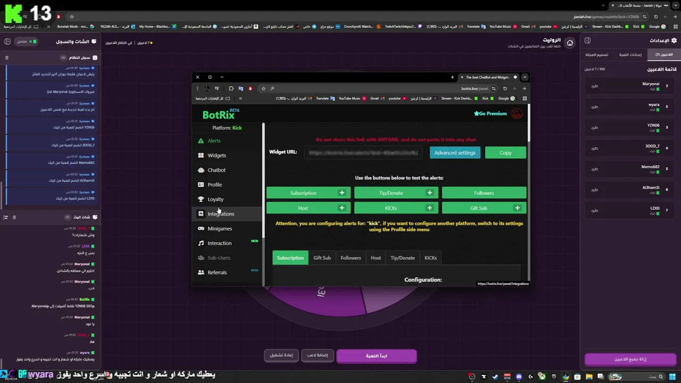
Task: Collapse Jawlah settings panel toggle icon
Action: (x=588, y=40)
